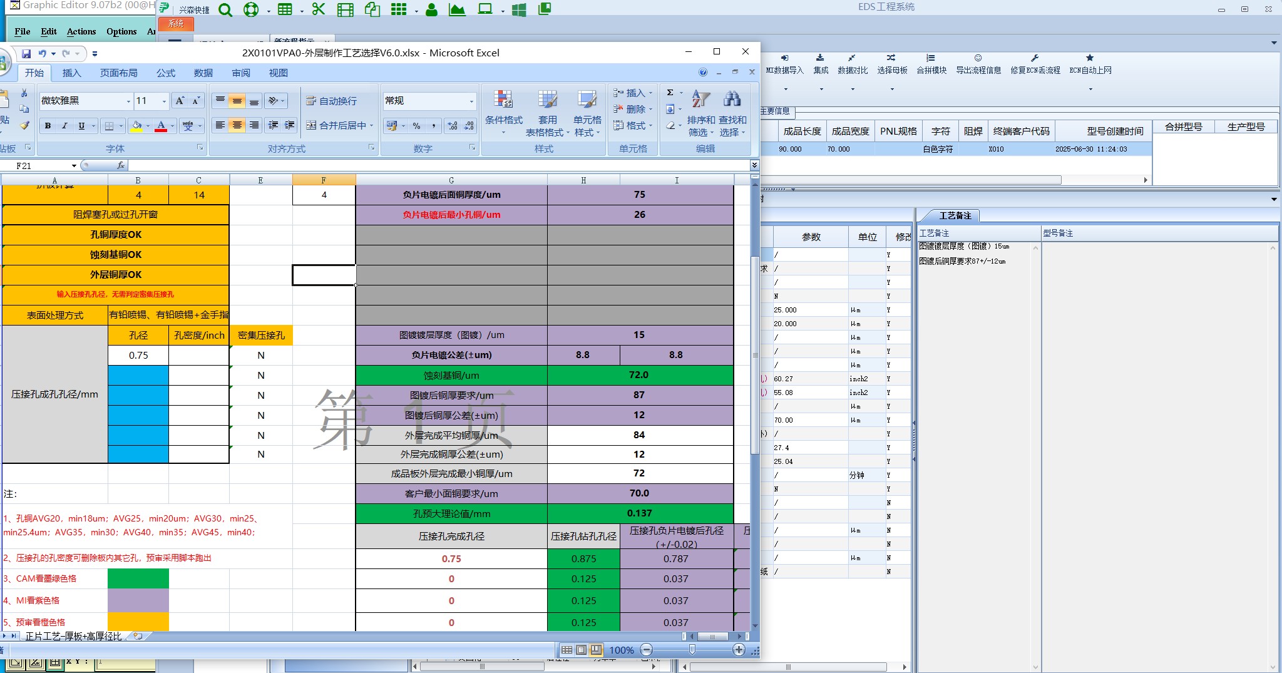This screenshot has height=673, width=1282.
Task: Switch to Normal view in Excel status bar
Action: 567,650
